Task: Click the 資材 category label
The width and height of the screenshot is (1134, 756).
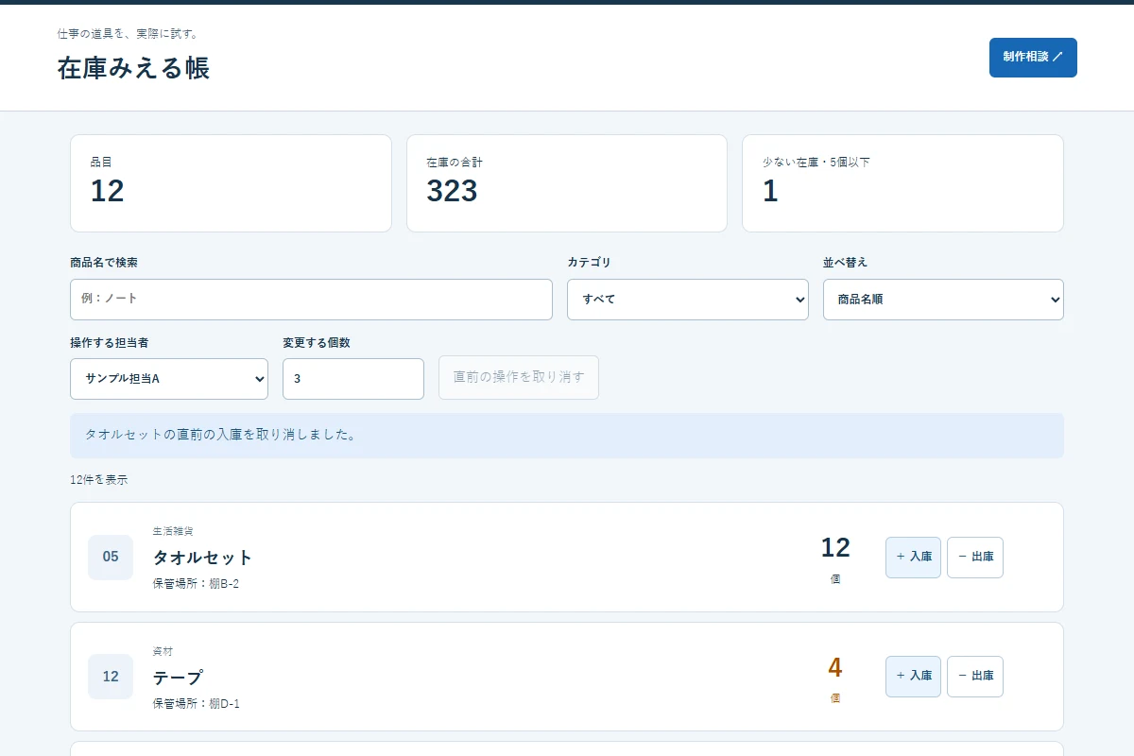Action: coord(163,651)
